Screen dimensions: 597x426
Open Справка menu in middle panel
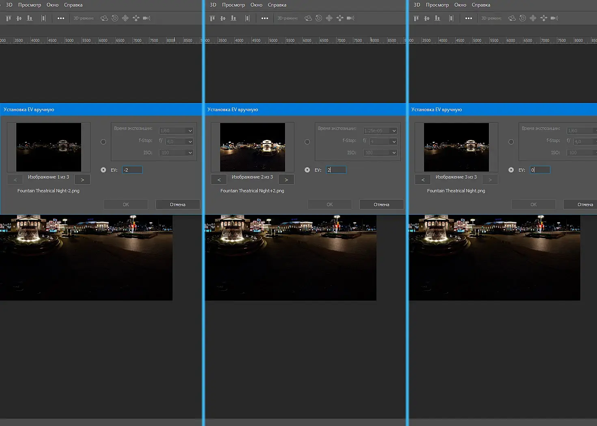point(277,5)
